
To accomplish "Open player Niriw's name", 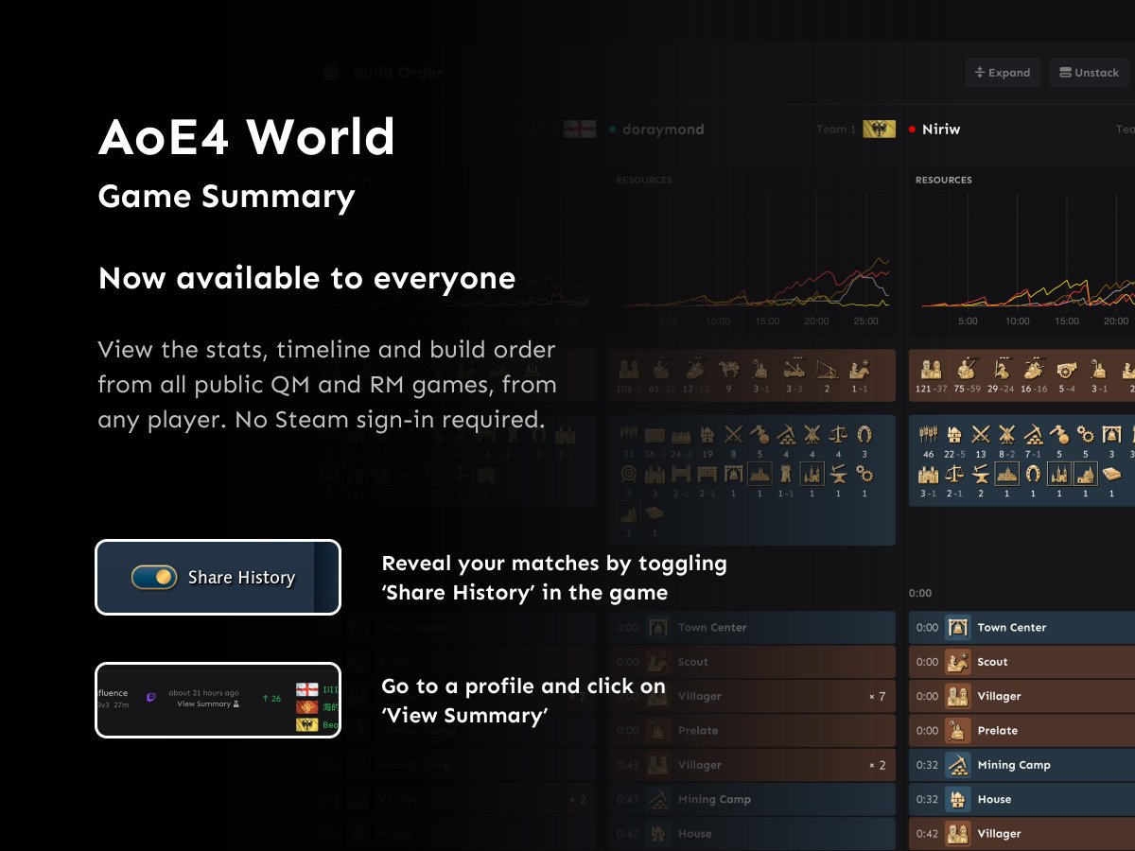I will tap(941, 130).
